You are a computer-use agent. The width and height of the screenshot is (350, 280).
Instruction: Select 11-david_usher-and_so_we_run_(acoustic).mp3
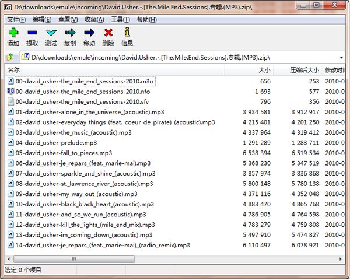click(81, 215)
